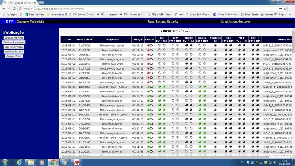Select 'Atlantis Cup 2018' program cell

[112, 64]
